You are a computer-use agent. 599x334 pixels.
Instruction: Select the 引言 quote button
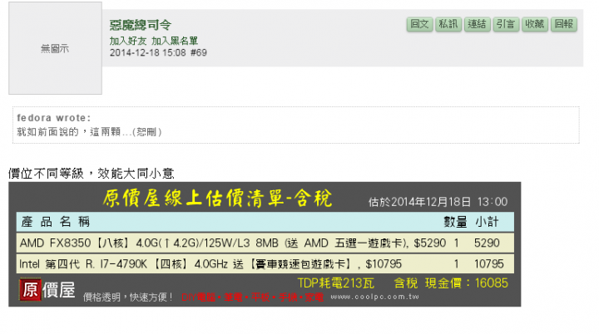[x=506, y=24]
